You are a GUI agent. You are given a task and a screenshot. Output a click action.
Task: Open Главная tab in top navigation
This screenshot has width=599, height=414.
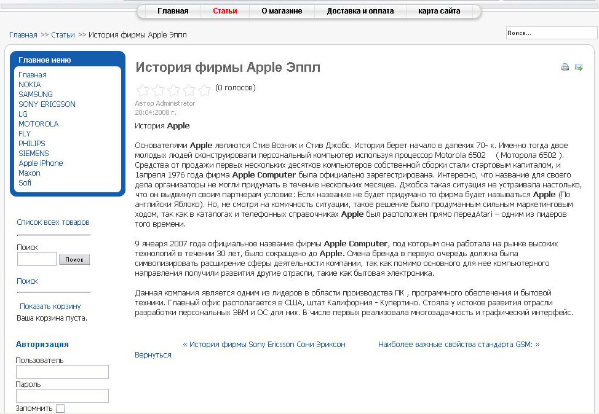pyautogui.click(x=173, y=11)
